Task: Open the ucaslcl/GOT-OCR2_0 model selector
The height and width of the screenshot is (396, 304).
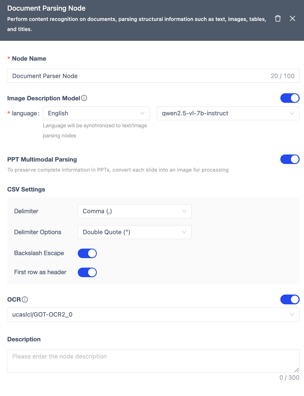Action: click(147, 315)
